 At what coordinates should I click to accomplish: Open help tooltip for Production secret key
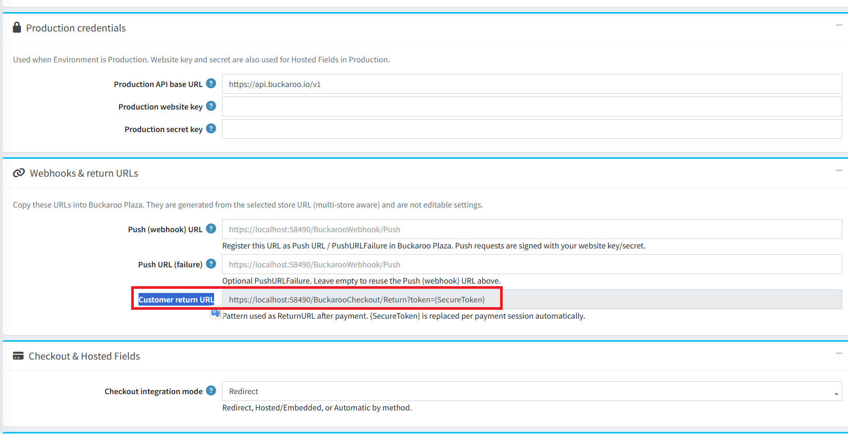[x=211, y=128]
